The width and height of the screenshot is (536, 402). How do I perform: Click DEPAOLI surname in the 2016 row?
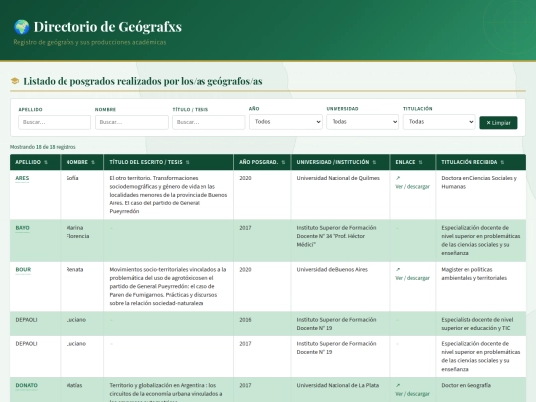[26, 320]
